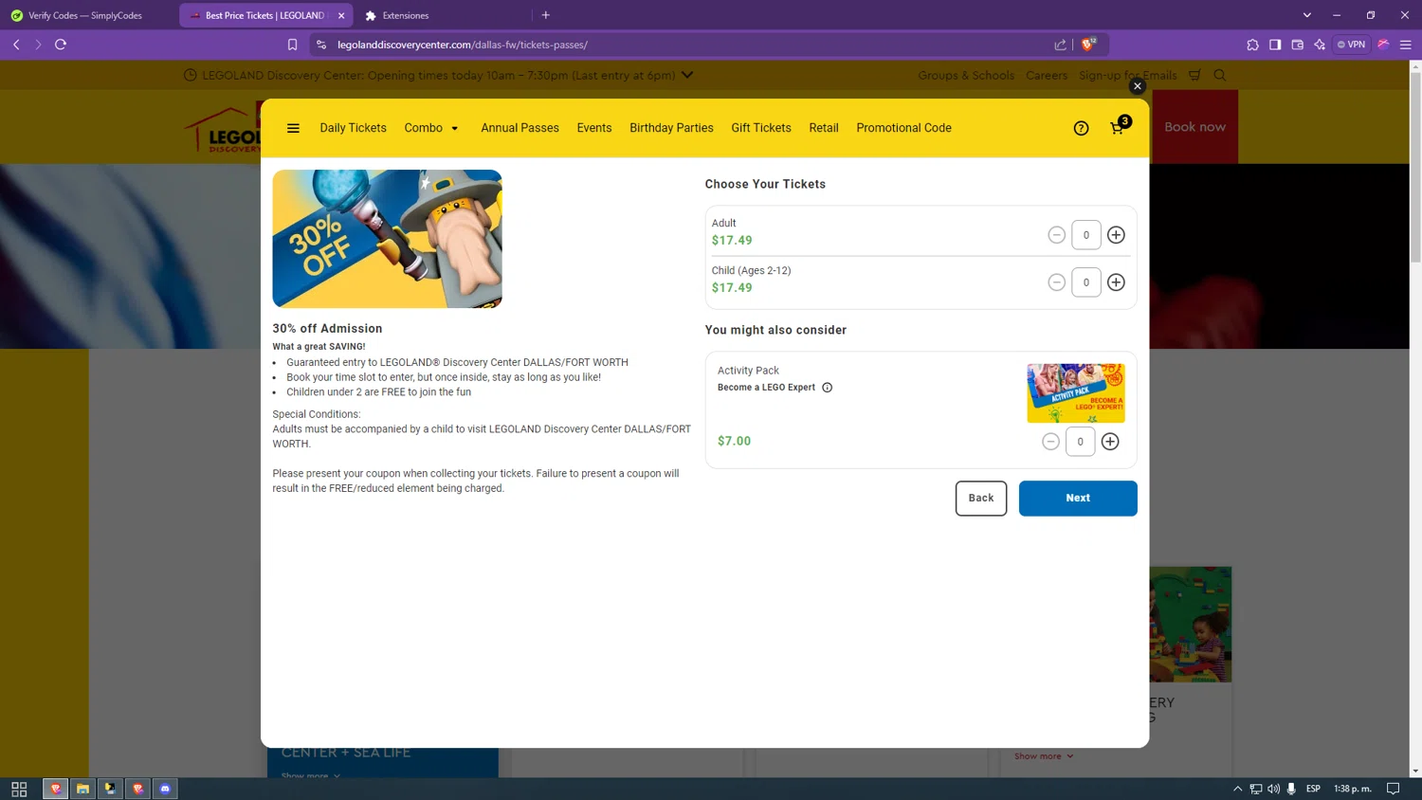This screenshot has width=1422, height=800.
Task: Open Sign-up for Emails link
Action: coord(1128,76)
